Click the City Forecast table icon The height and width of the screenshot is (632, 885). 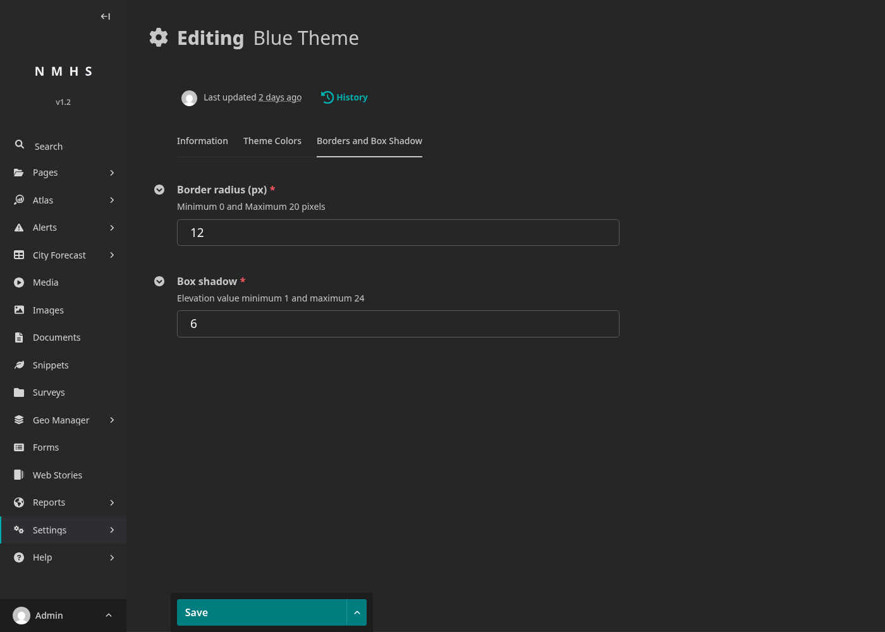pos(19,255)
